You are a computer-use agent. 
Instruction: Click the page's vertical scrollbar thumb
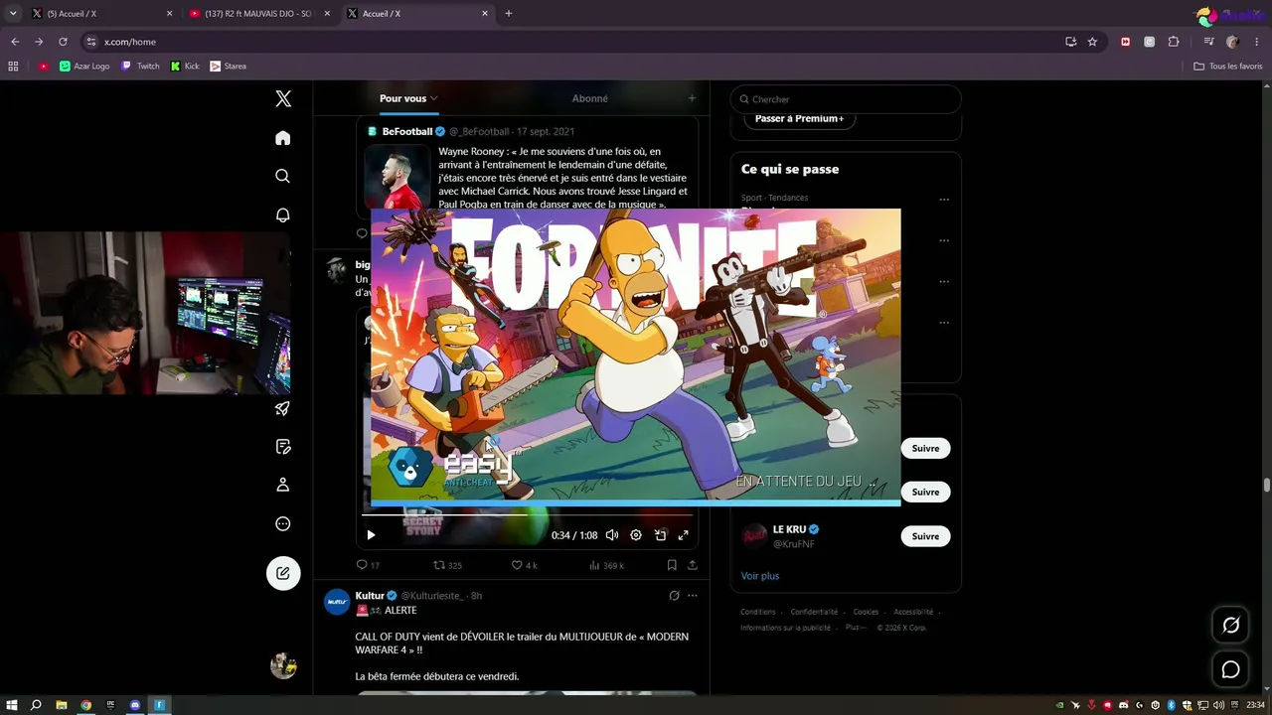click(1266, 485)
